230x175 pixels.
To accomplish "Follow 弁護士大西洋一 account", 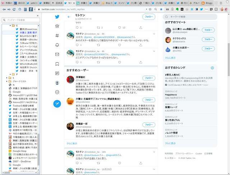I will coord(208,49).
